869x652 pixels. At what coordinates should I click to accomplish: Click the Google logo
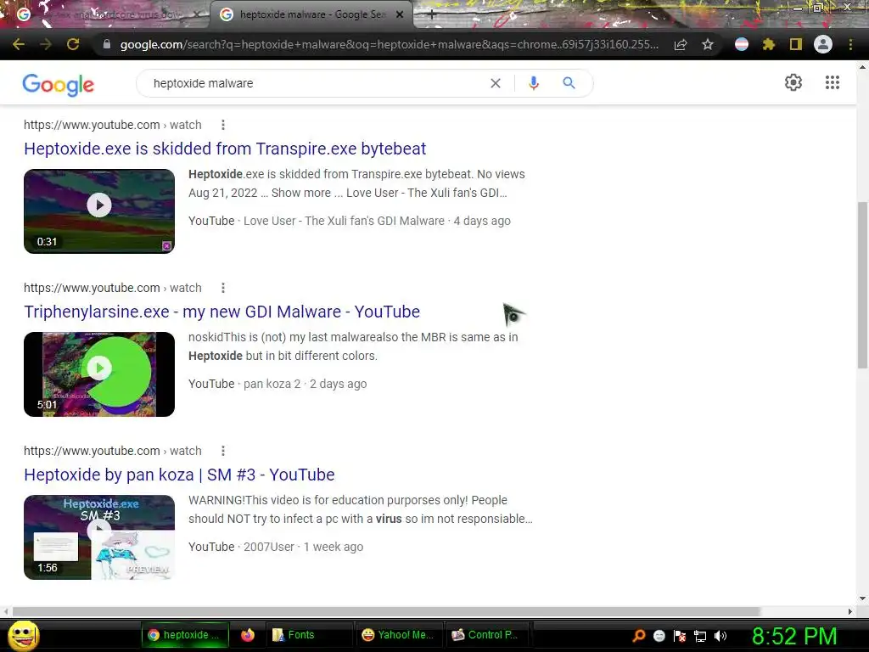click(59, 84)
